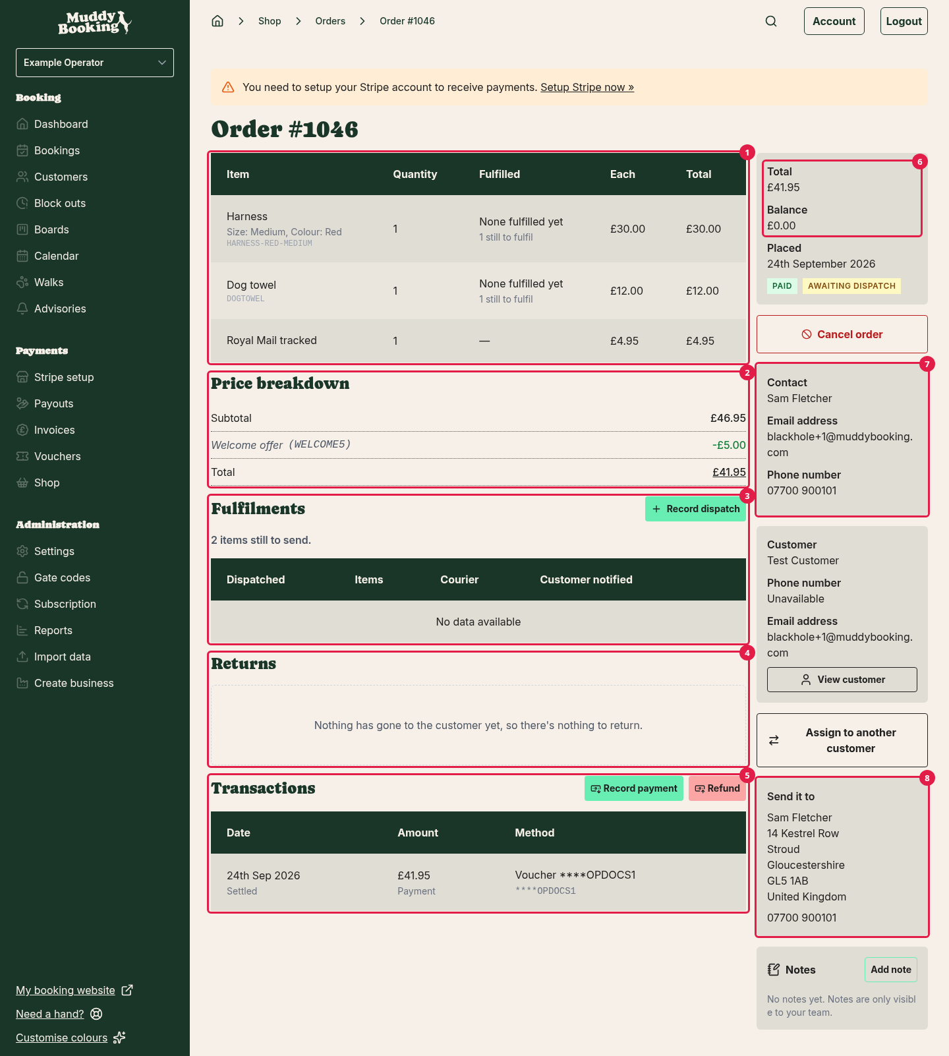Click the Reports chart icon
This screenshot has height=1056, width=949.
[22, 630]
